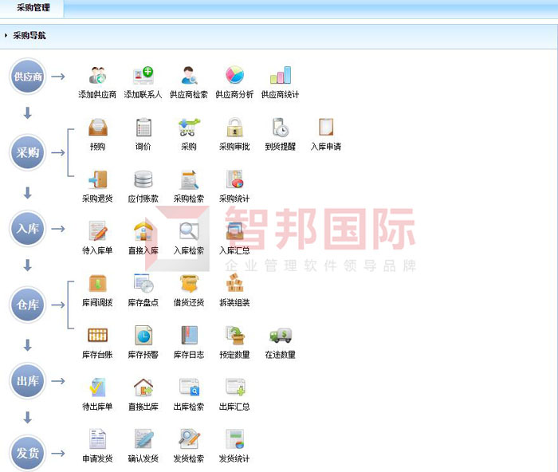
Task: Switch to the 采购管理 tab
Action: click(33, 8)
